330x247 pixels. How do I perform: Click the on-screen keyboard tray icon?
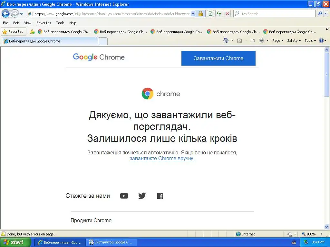(x=294, y=242)
